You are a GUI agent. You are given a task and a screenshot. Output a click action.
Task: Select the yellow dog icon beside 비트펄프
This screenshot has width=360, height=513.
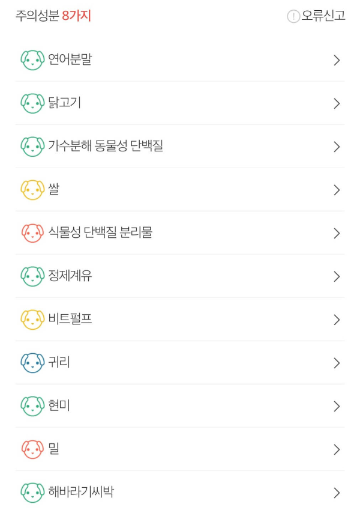click(31, 320)
